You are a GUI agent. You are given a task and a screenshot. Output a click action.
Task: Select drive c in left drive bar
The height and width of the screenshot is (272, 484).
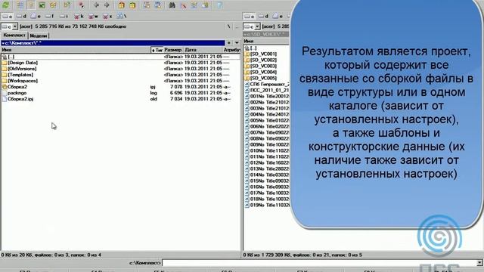pyautogui.click(x=7, y=16)
